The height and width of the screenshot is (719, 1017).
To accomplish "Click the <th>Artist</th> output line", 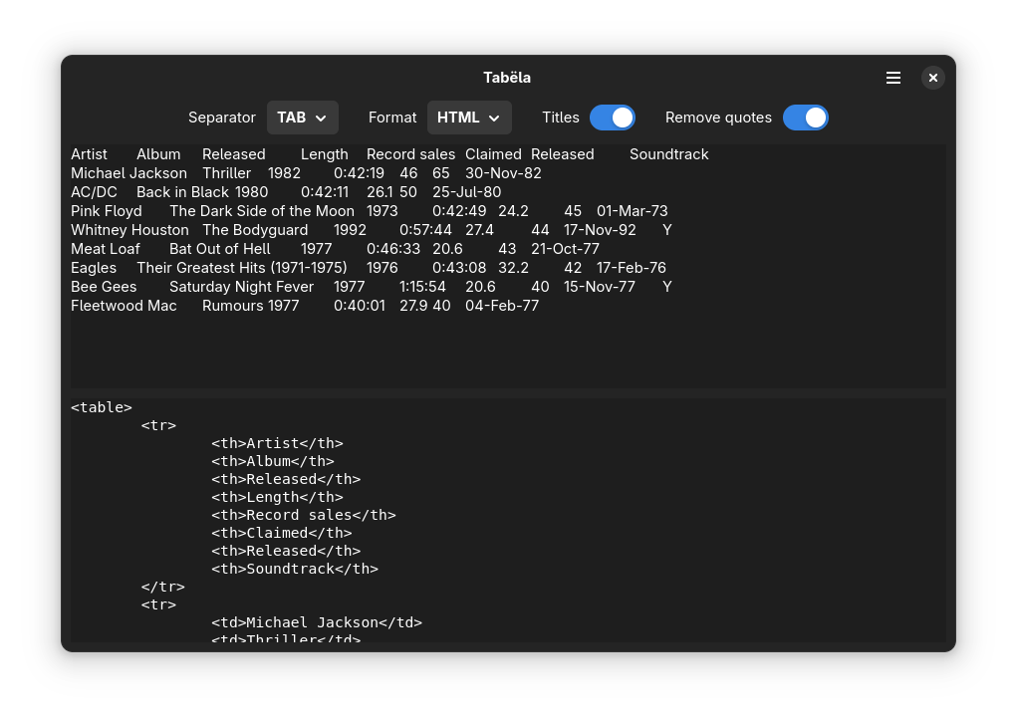I will pos(277,443).
